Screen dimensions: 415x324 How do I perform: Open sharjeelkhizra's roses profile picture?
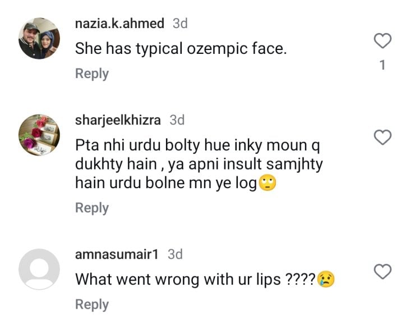[39, 135]
